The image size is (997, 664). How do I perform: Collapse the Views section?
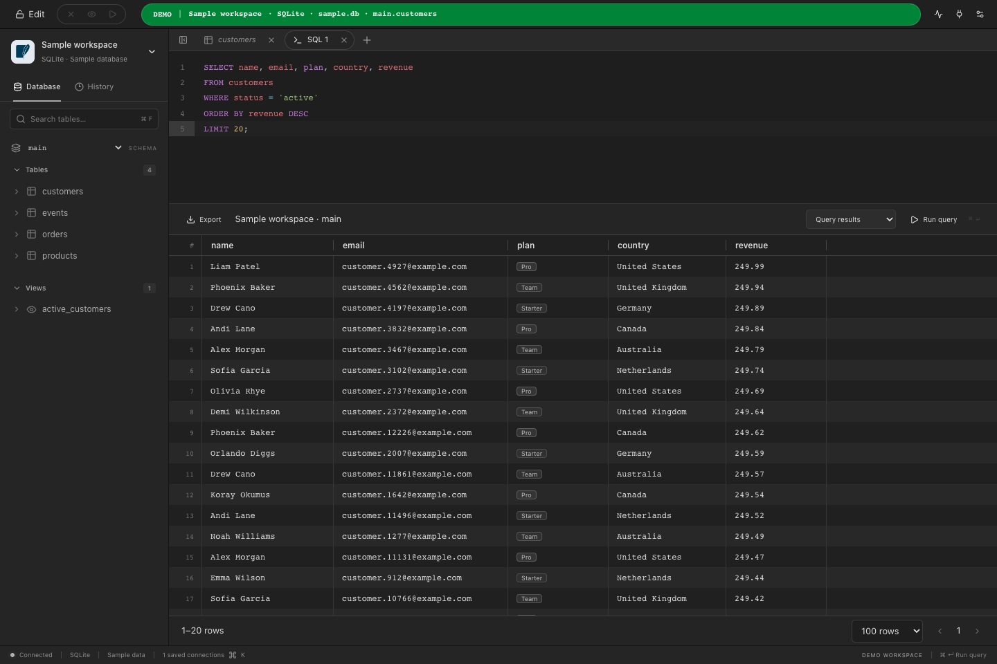point(17,288)
